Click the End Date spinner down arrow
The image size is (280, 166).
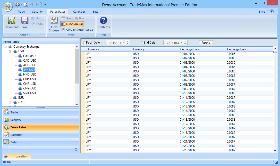coord(185,44)
